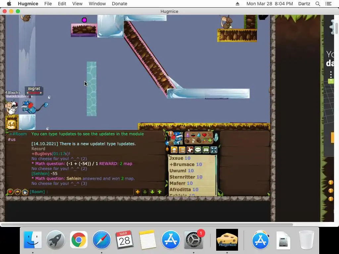Image resolution: width=339 pixels, height=254 pixels.
Task: Open the dressing room shirt icon
Action: pos(190,150)
